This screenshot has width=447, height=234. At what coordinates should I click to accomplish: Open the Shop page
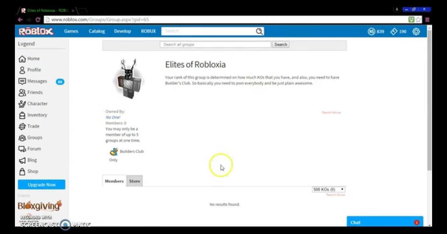tap(28, 171)
